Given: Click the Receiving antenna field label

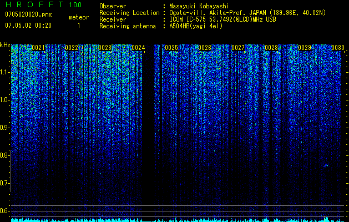Looking at the screenshot, I should 128,26.
